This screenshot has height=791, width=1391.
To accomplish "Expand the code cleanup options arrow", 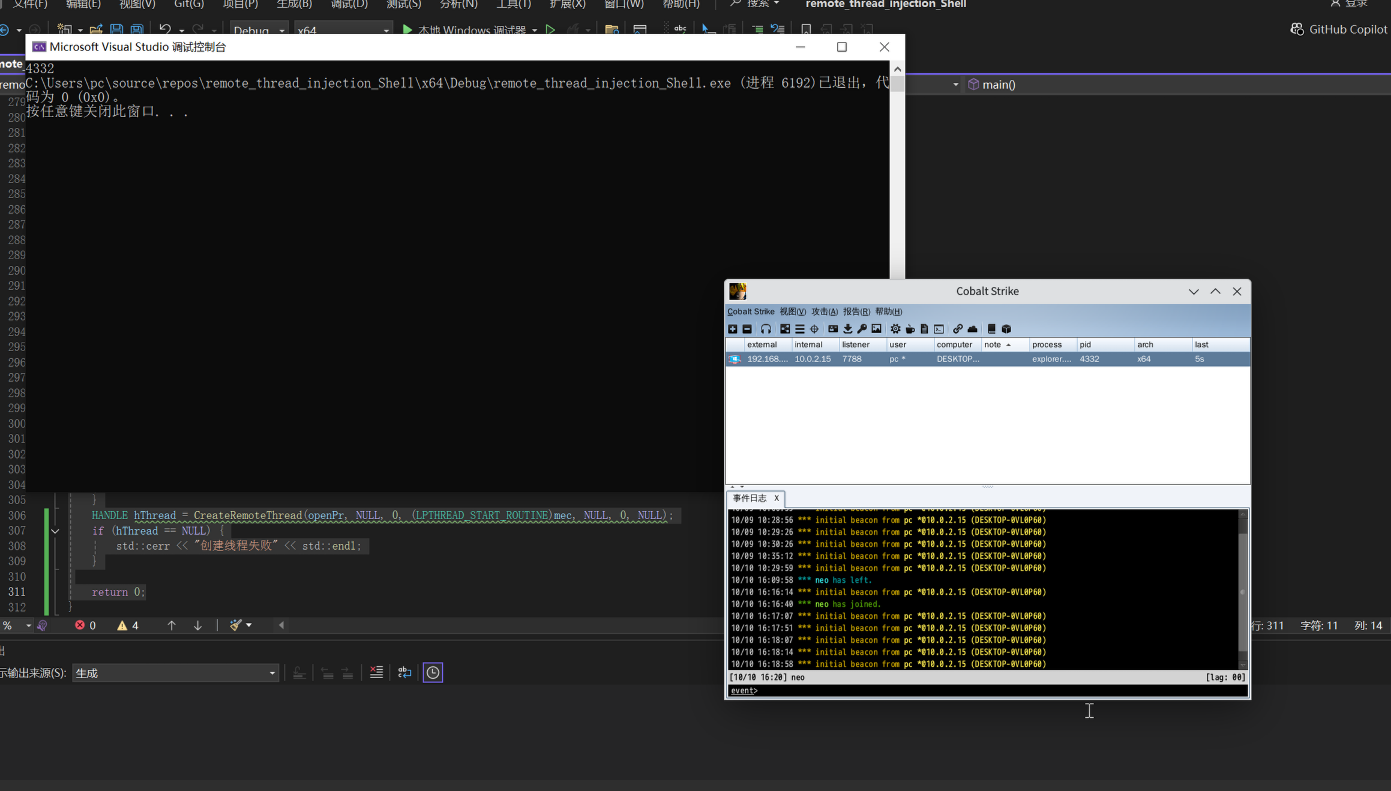I will (x=249, y=625).
